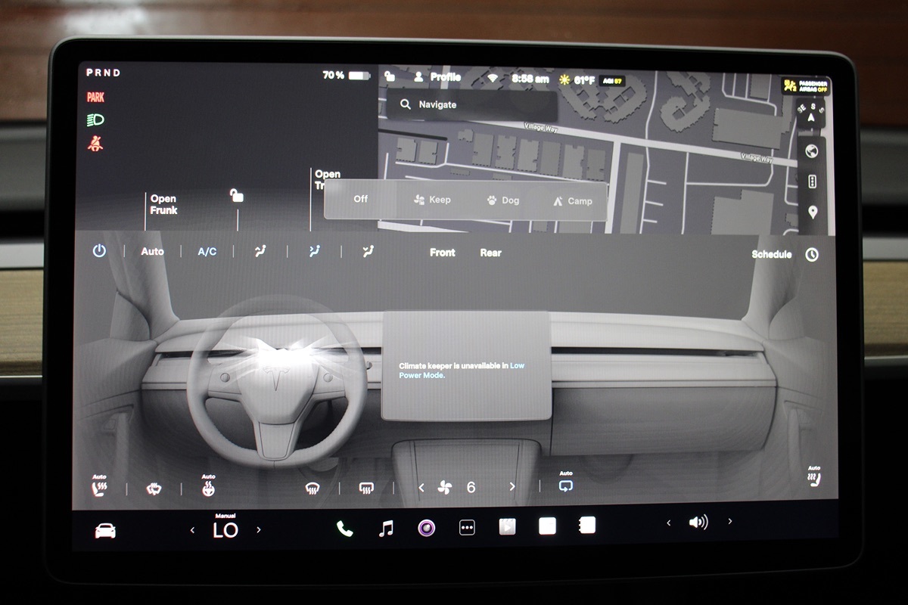Viewport: 908px width, 605px height.
Task: Toggle climate power button
Action: [99, 251]
